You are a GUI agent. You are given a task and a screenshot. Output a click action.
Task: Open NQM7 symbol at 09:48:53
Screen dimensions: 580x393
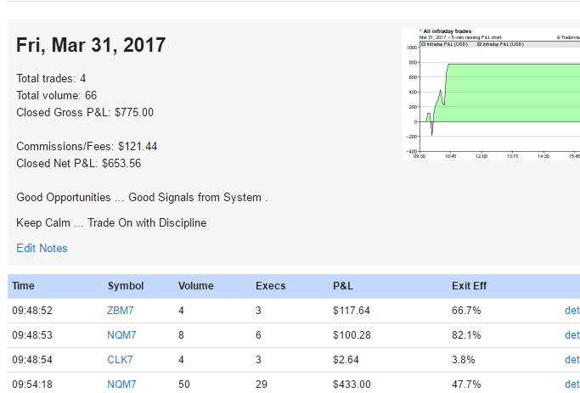(x=121, y=335)
